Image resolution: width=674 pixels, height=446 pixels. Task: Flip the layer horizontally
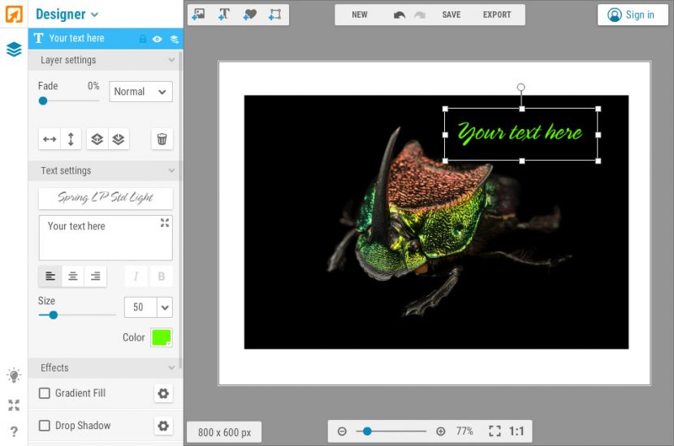(x=50, y=139)
